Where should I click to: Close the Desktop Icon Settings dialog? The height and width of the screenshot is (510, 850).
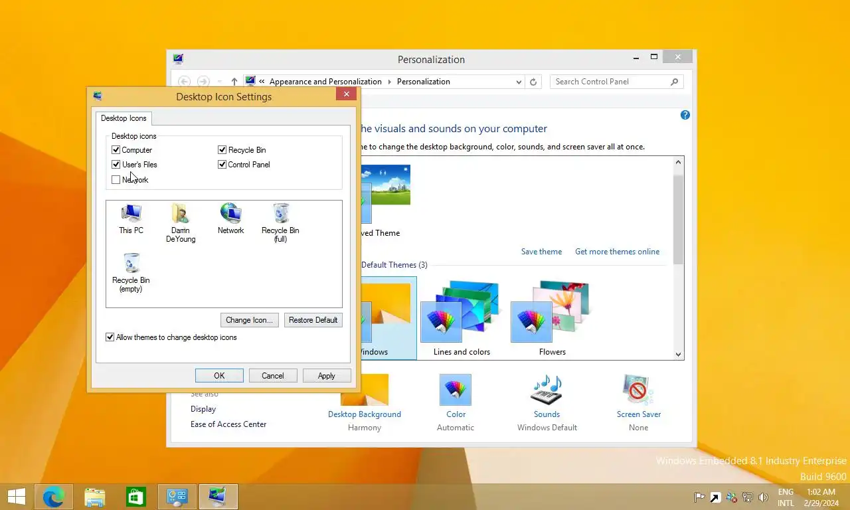[346, 94]
